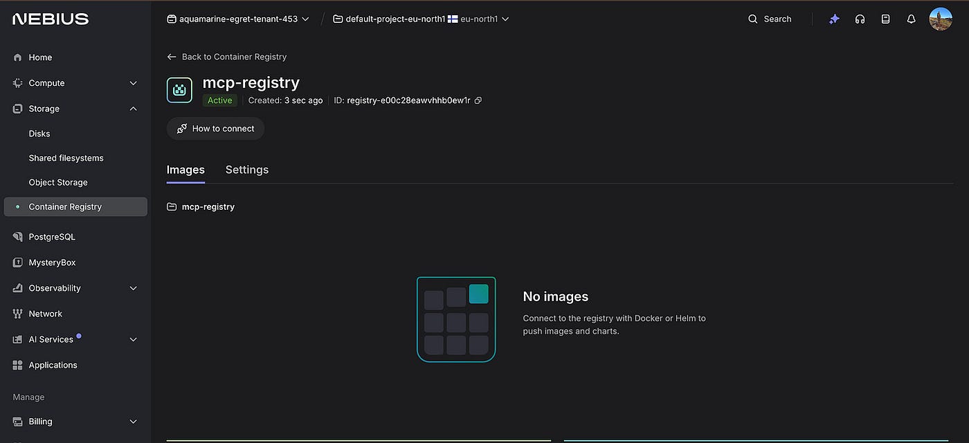Image resolution: width=969 pixels, height=443 pixels.
Task: Expand the Compute section chevron
Action: pos(134,83)
